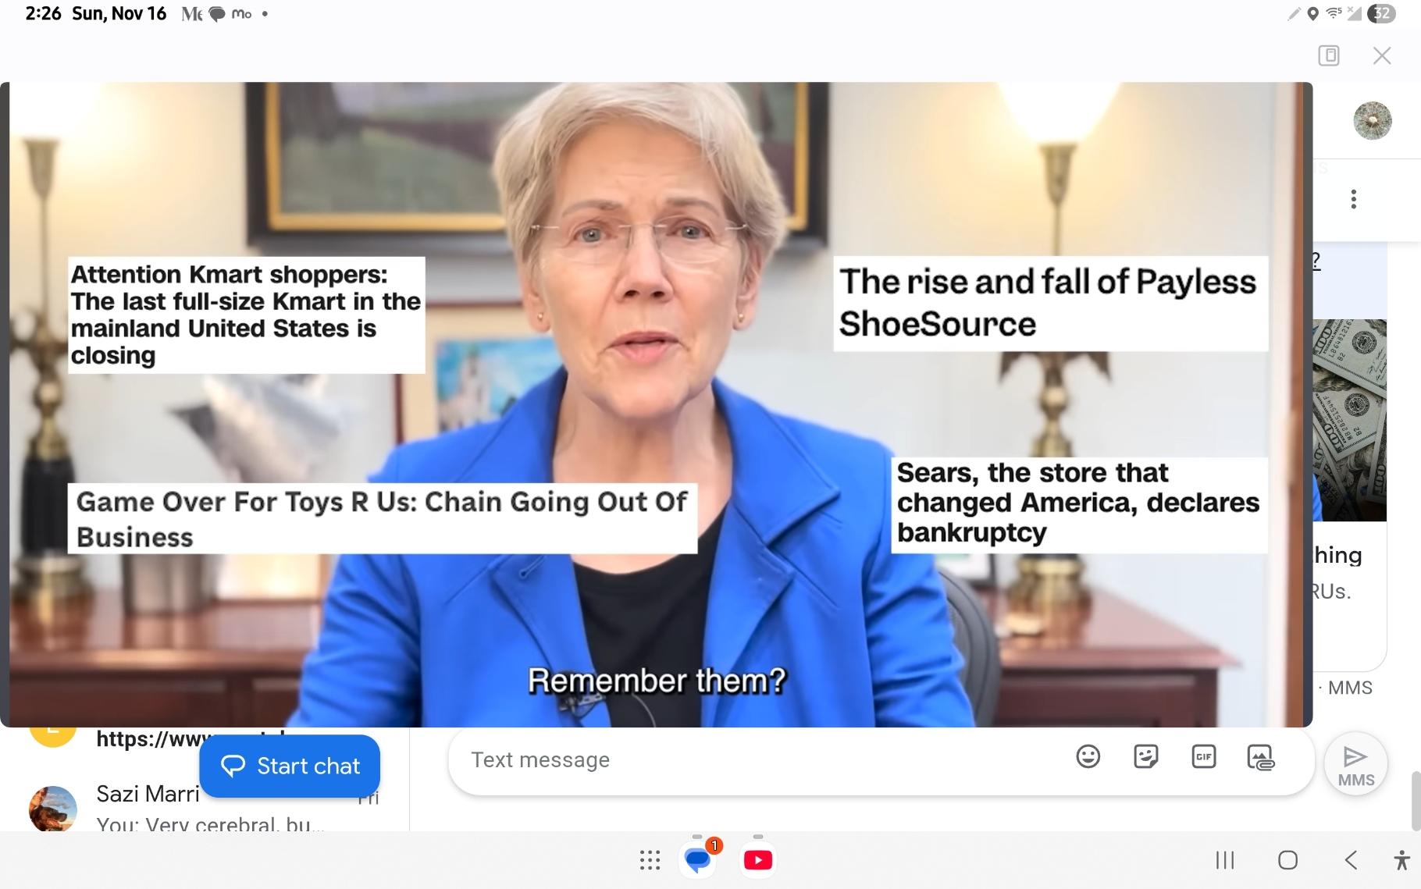The image size is (1421, 889).
Task: Open the YouTube app in taskbar
Action: pos(758,860)
